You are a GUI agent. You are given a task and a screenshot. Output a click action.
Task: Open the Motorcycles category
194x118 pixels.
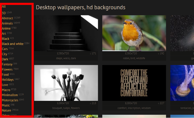point(10,100)
